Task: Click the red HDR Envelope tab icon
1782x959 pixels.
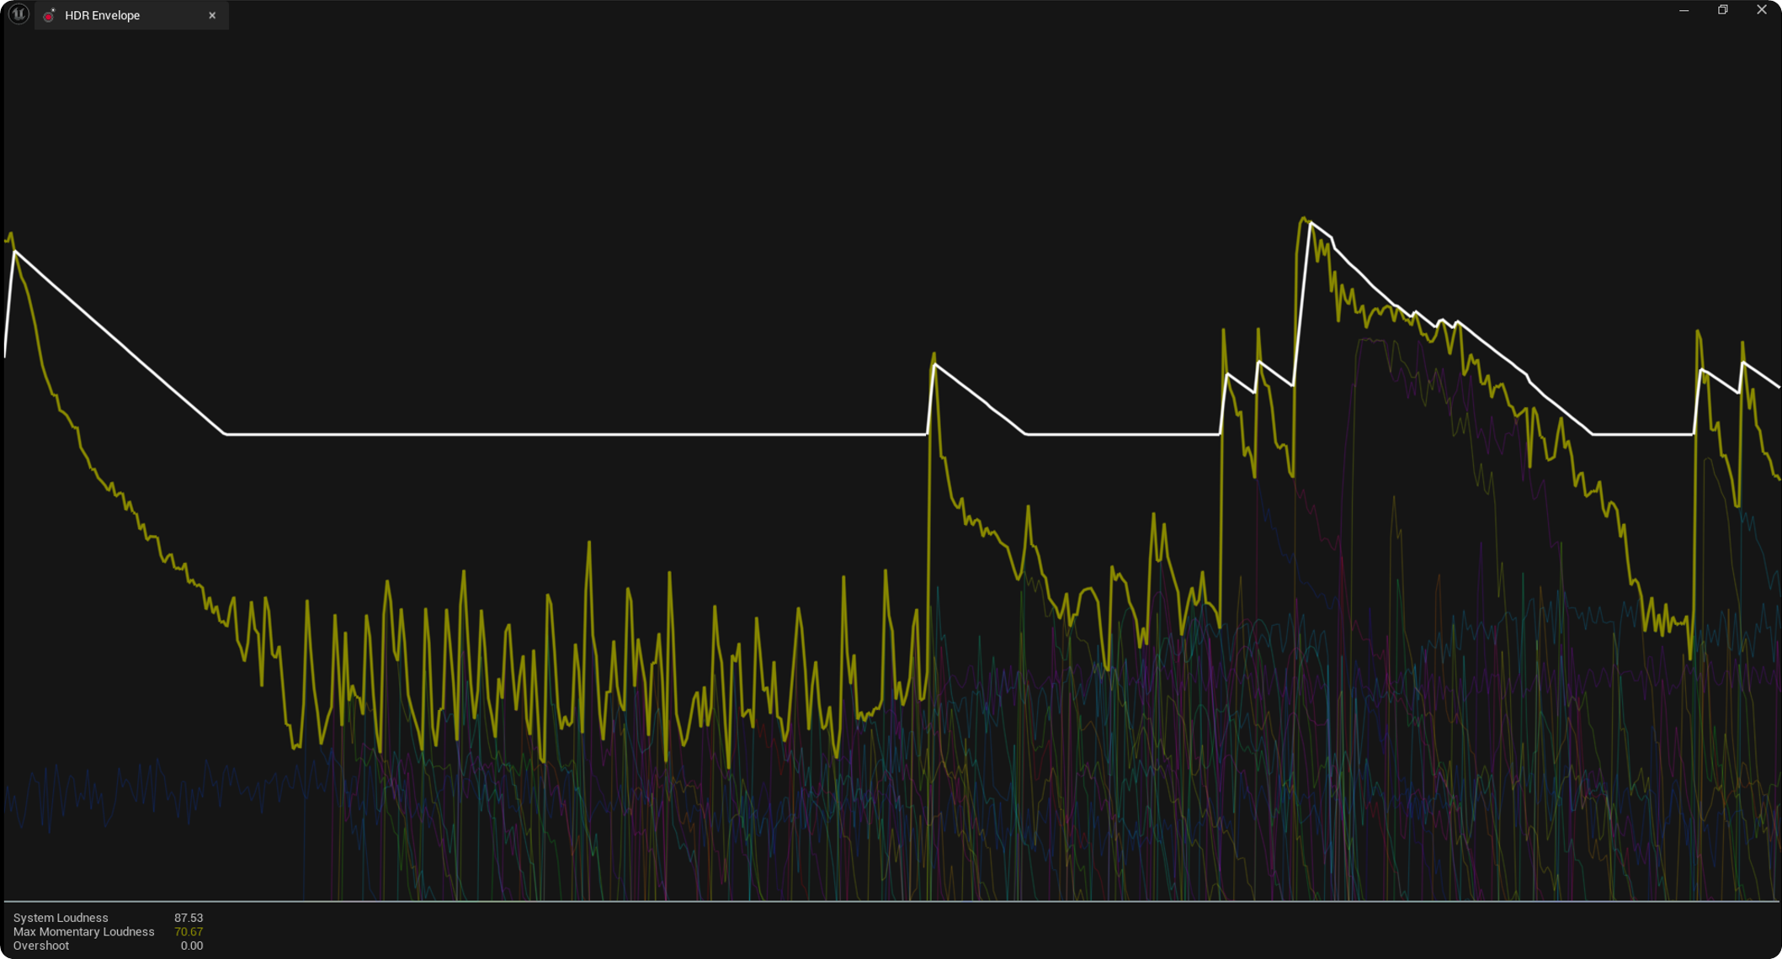Action: tap(50, 15)
